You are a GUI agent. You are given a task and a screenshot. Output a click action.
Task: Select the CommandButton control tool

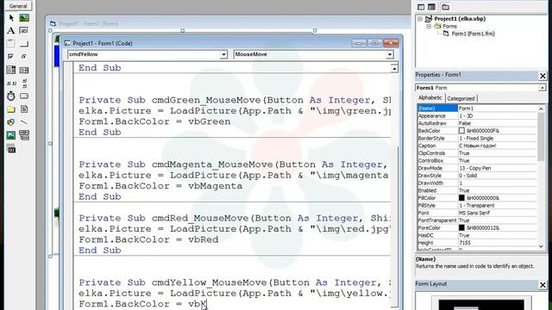pyautogui.click(x=24, y=44)
